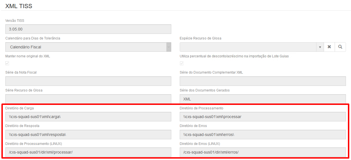This screenshot has height=160, width=351.
Task: Click the Série Recurso de Glosa label
Action: point(24,90)
